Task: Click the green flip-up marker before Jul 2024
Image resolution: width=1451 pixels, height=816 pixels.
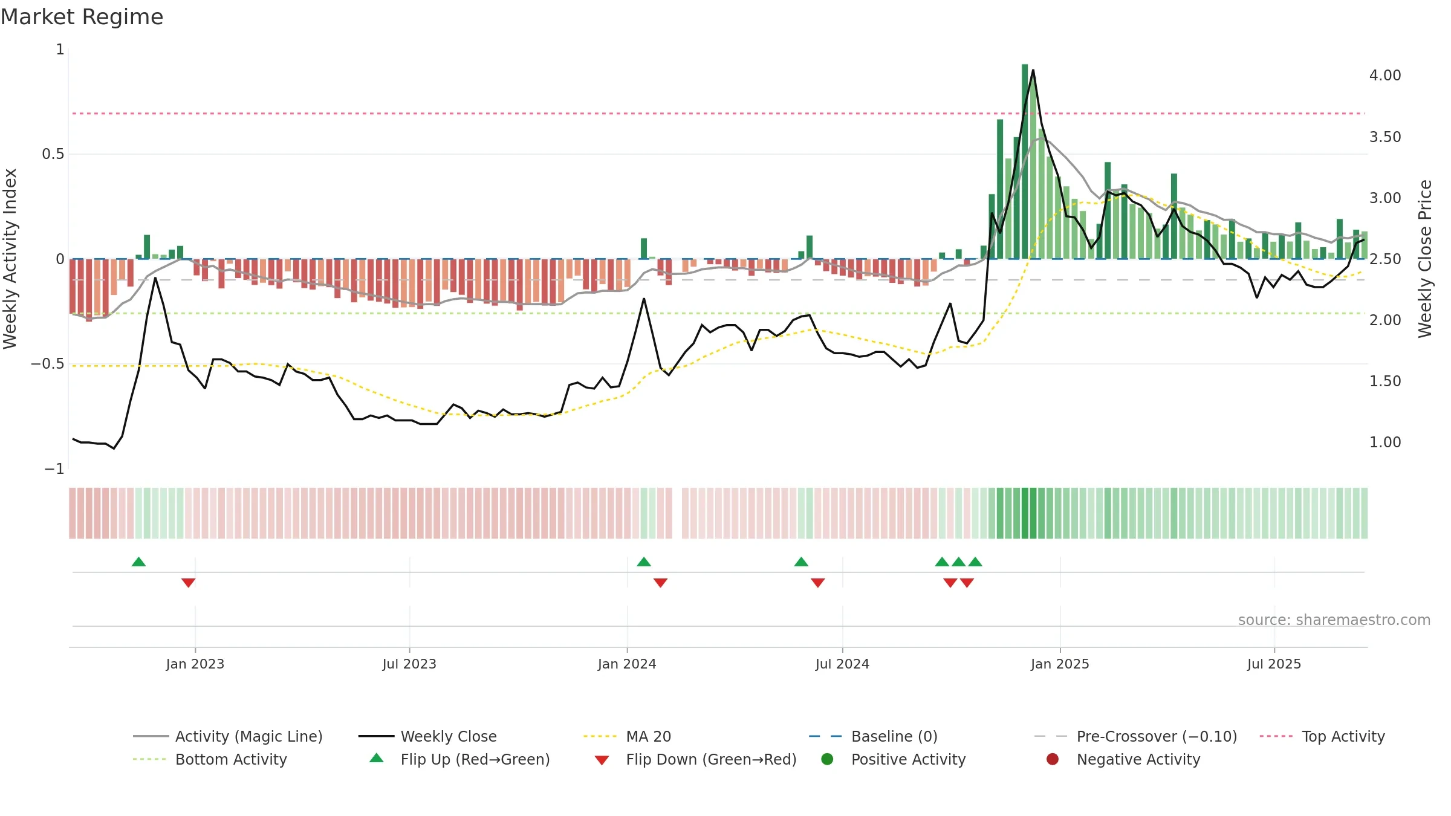Action: click(x=801, y=562)
